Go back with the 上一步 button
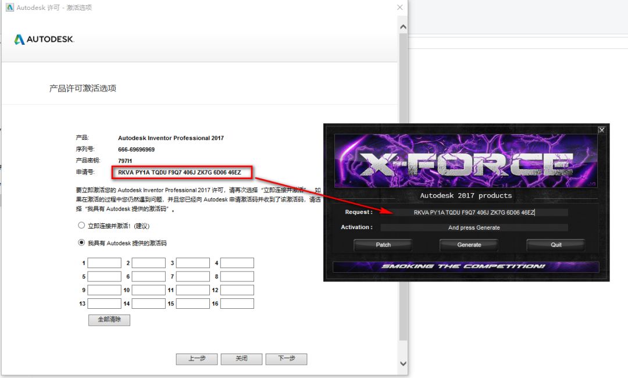 (197, 359)
